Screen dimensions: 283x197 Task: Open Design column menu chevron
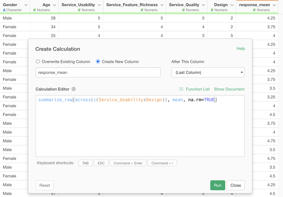[x=232, y=5]
